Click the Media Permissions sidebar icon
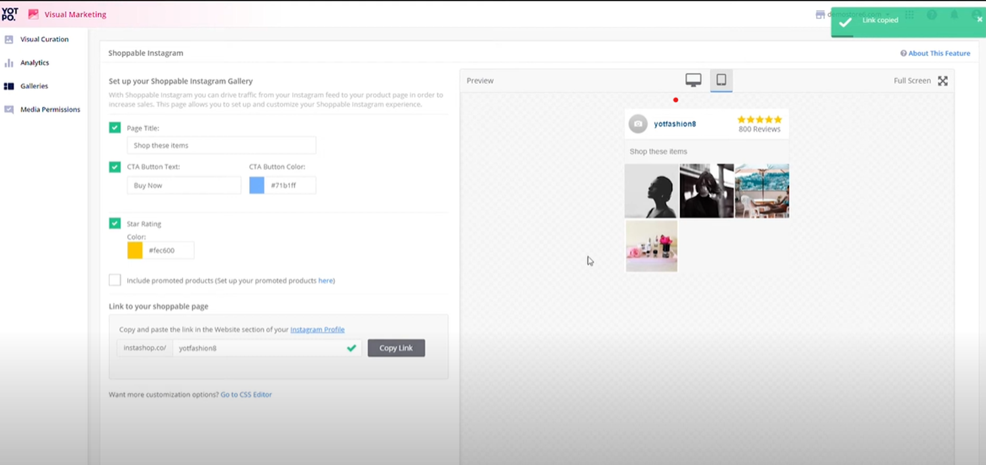 9,109
